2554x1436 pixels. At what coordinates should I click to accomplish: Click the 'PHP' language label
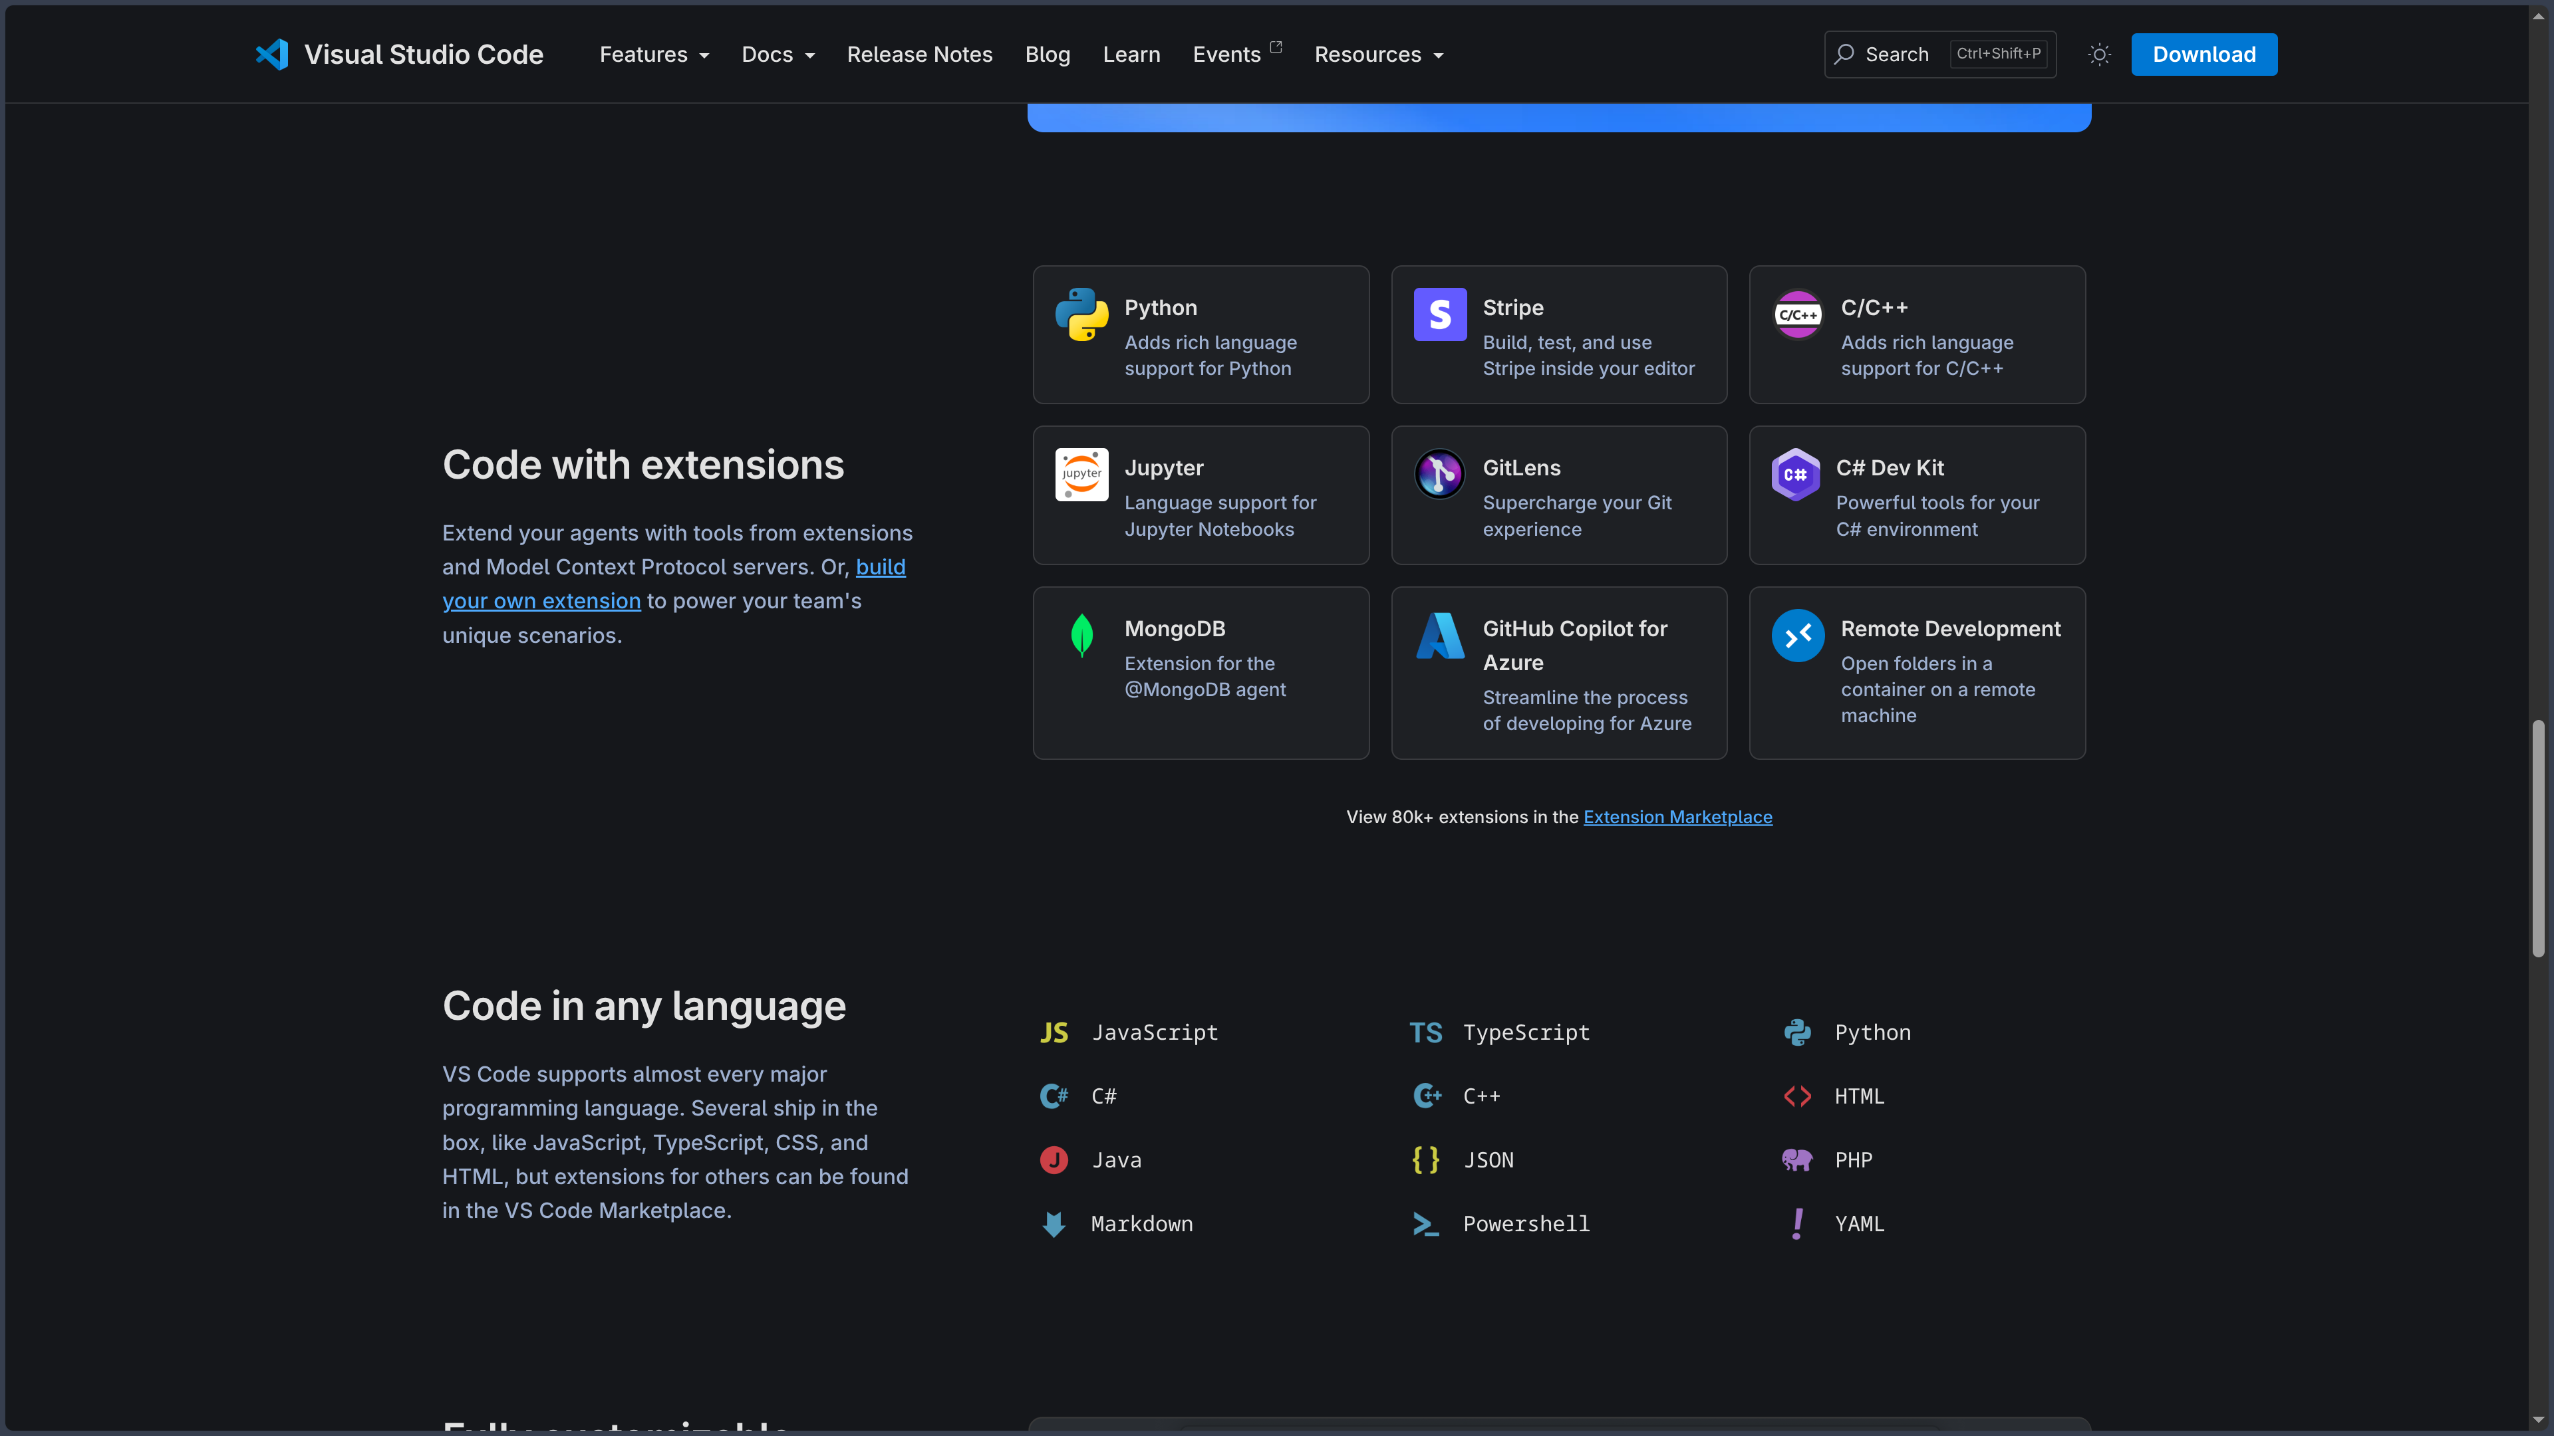click(1853, 1159)
